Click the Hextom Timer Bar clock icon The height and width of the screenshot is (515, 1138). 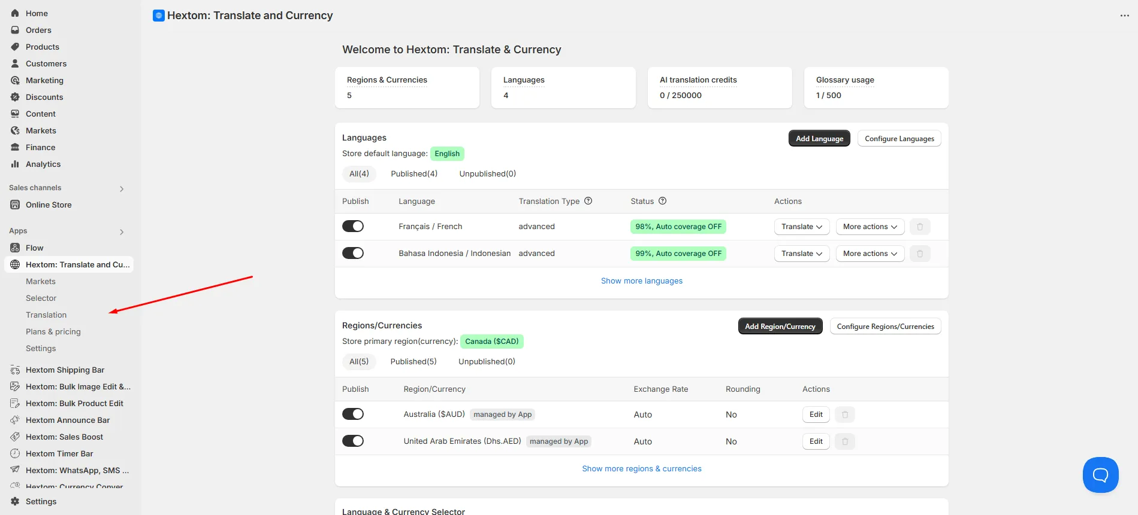[15, 453]
